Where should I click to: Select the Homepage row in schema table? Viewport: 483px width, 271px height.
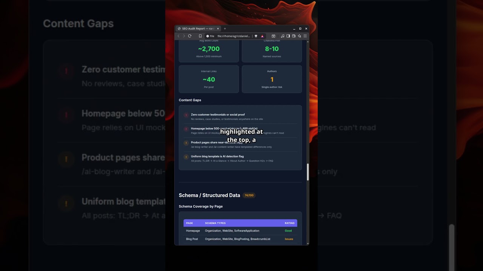tap(240, 231)
